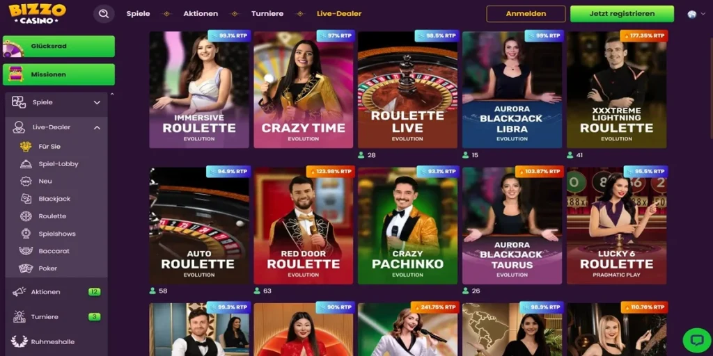
Task: Click the Aktionen megaphone icon in sidebar
Action: tap(19, 291)
